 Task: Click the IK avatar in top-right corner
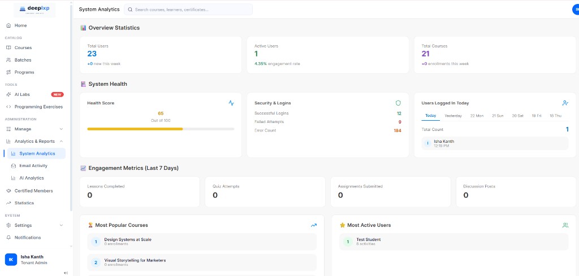tap(576, 10)
